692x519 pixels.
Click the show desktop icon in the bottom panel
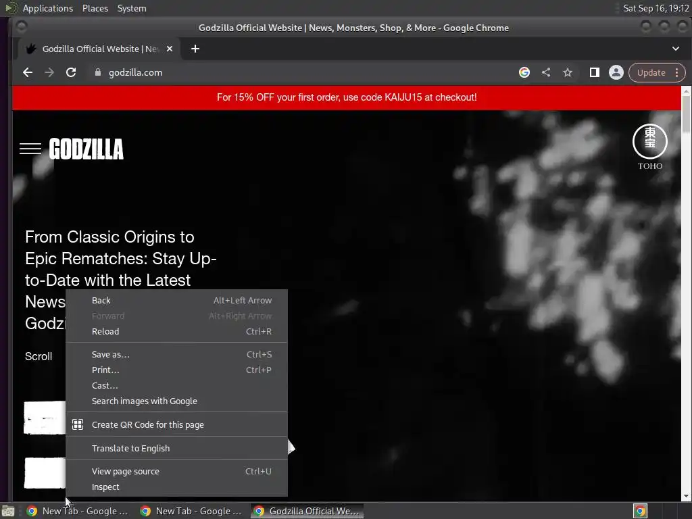8,511
